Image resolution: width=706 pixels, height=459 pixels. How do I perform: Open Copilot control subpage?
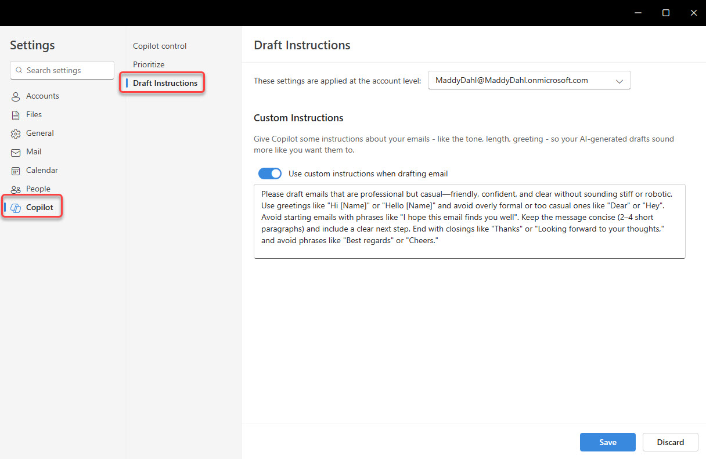160,46
